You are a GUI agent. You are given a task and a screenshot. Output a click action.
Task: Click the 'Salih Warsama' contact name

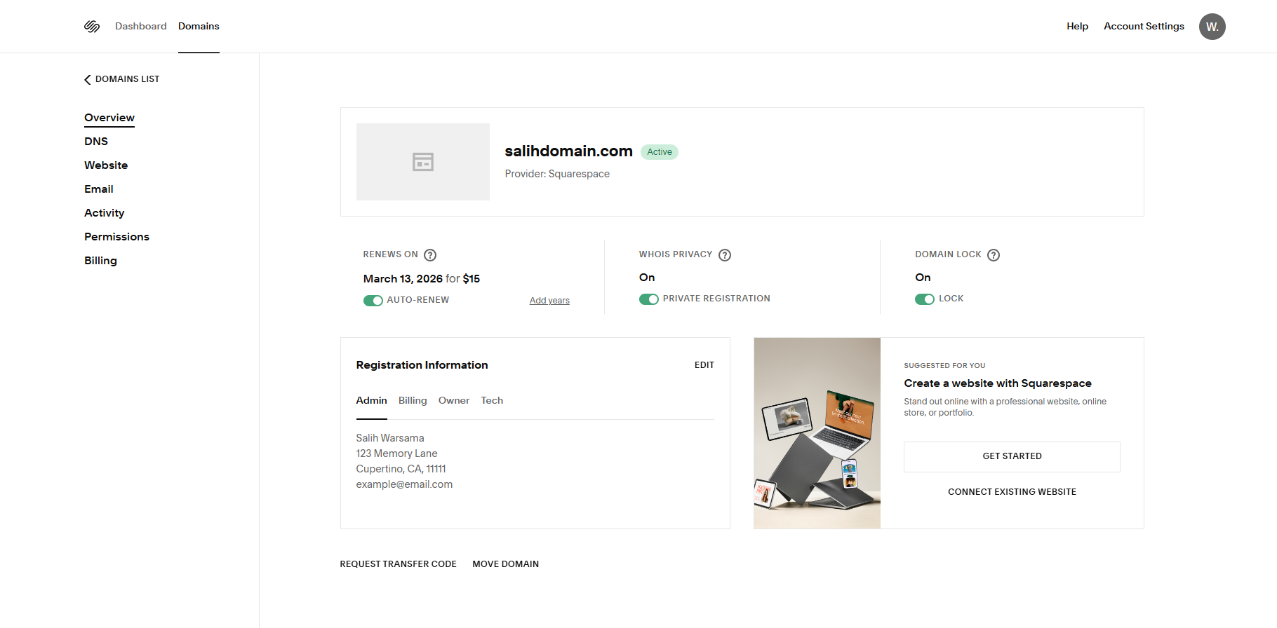point(390,438)
